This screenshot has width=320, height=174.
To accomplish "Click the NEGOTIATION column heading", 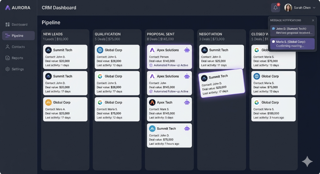I will (x=210, y=34).
